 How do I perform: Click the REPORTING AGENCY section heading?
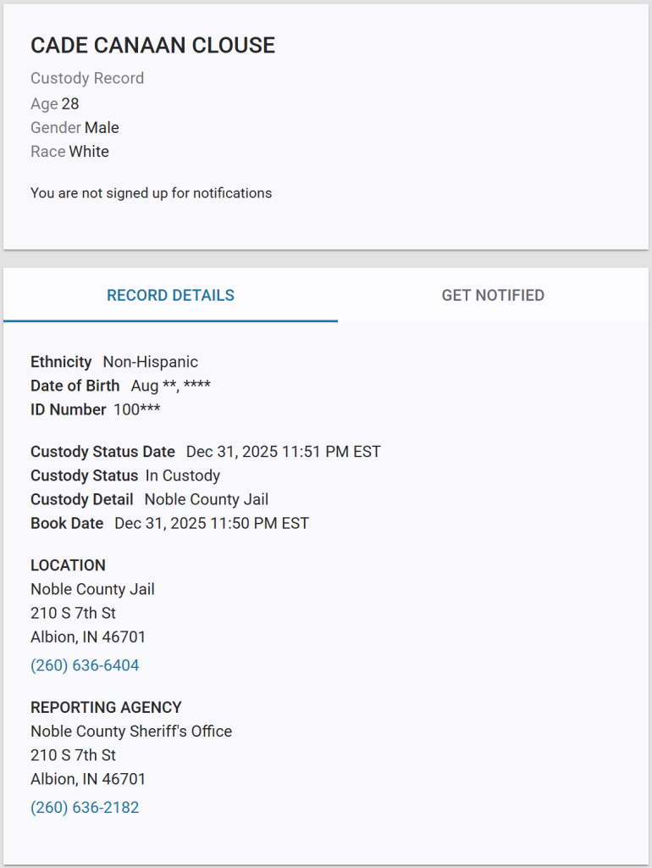(106, 708)
